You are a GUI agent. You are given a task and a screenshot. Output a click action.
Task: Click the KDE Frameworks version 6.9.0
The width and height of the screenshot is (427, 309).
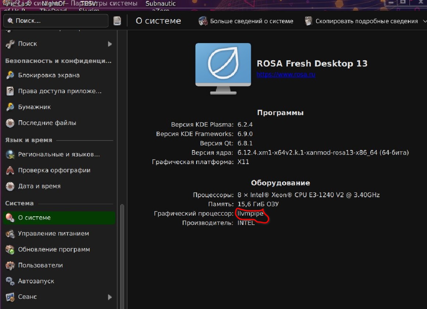245,134
